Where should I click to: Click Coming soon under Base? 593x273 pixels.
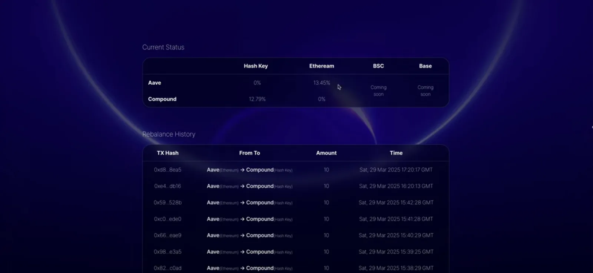click(425, 91)
